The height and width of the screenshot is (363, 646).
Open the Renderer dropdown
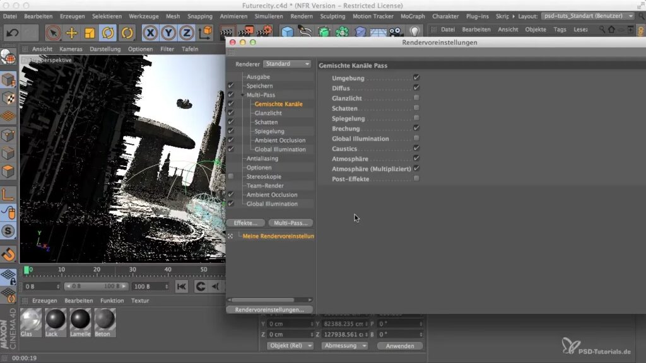click(287, 64)
